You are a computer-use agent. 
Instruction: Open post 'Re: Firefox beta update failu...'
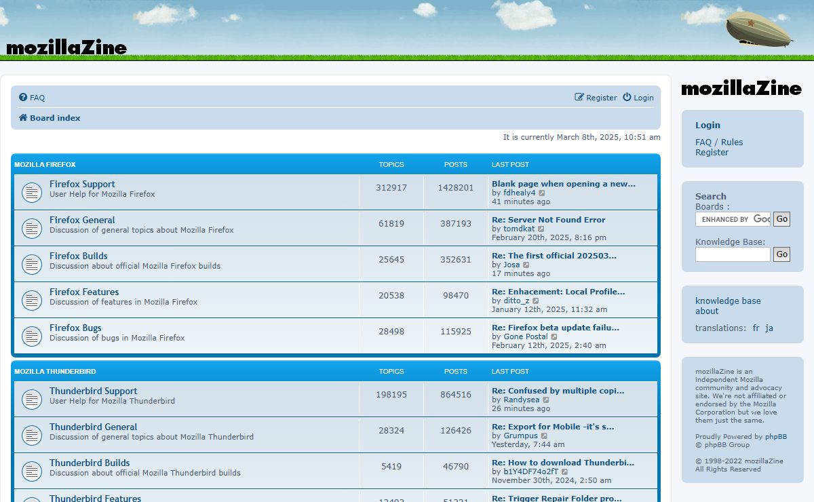(556, 328)
